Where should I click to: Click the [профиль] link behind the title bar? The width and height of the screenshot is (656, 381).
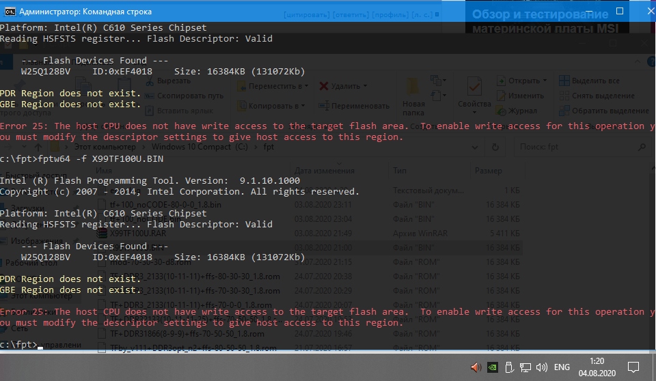[x=390, y=14]
